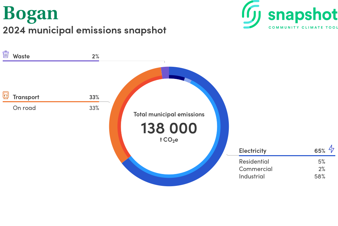Click the Snapshot fingerprint logo icon
The width and height of the screenshot is (338, 226).
[x=251, y=14]
